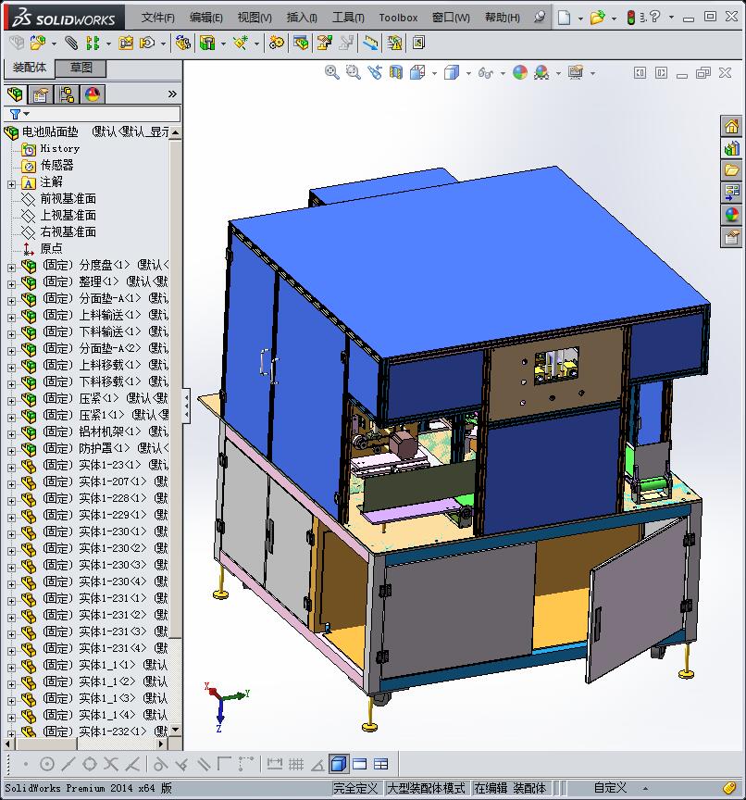
Task: Open the Apply Scene dropdown arrow
Action: (x=558, y=73)
